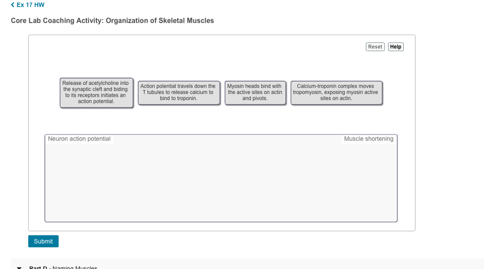
Task: Click the back chevron beside Ex 17 HW
Action: pos(13,5)
